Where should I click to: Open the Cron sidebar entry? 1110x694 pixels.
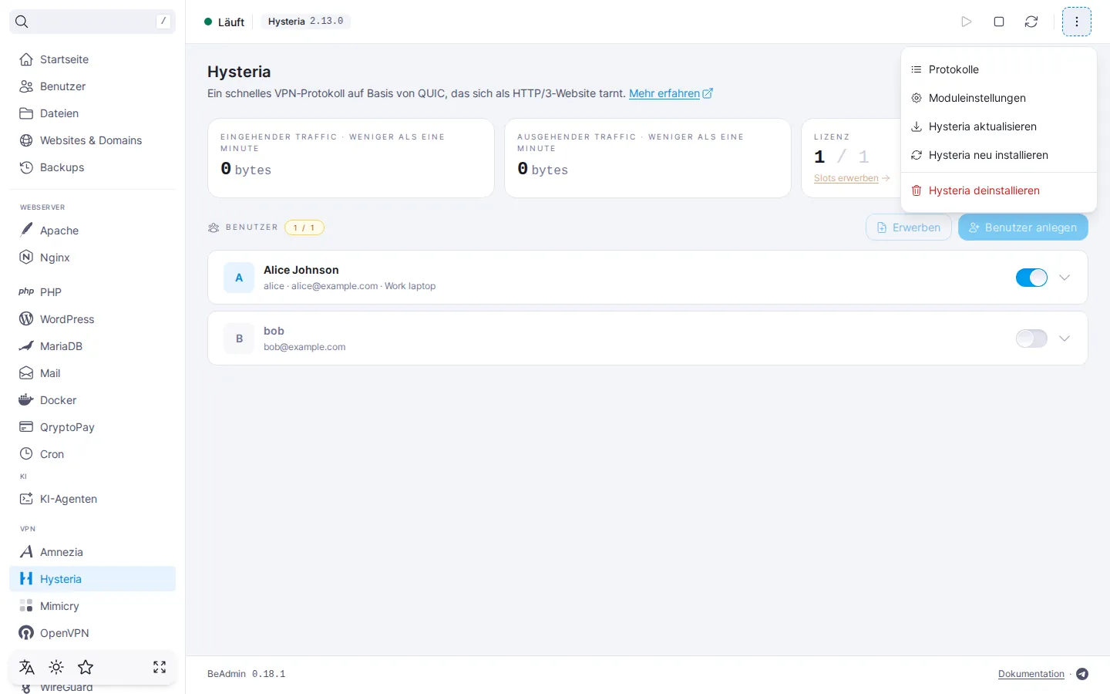[92, 454]
